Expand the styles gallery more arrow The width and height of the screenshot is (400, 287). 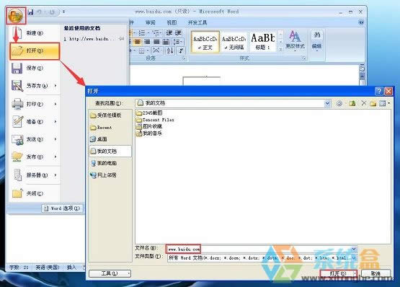pos(280,50)
